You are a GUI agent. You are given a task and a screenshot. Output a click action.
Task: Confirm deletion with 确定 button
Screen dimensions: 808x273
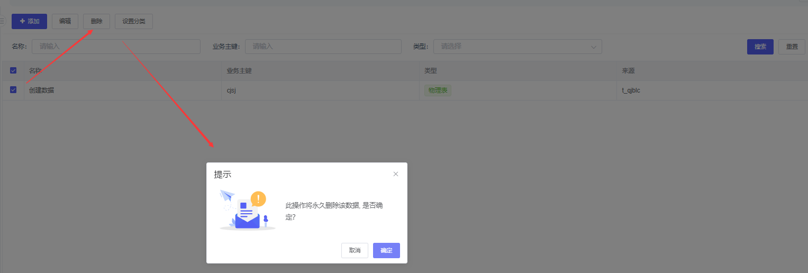tap(386, 250)
